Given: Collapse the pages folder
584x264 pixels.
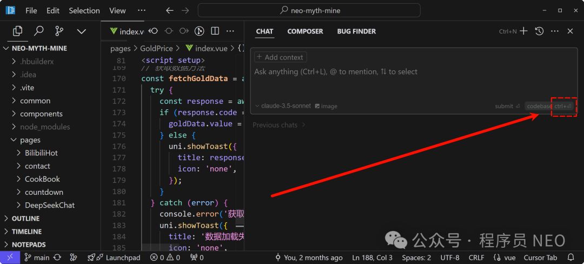Looking at the screenshot, I should click(30, 140).
